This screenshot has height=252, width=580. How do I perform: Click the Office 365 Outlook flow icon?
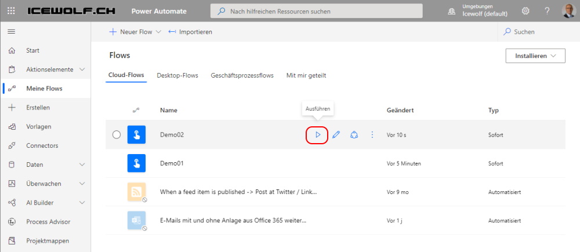[x=136, y=221]
